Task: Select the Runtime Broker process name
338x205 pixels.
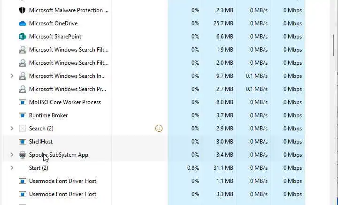Action: [x=48, y=115]
